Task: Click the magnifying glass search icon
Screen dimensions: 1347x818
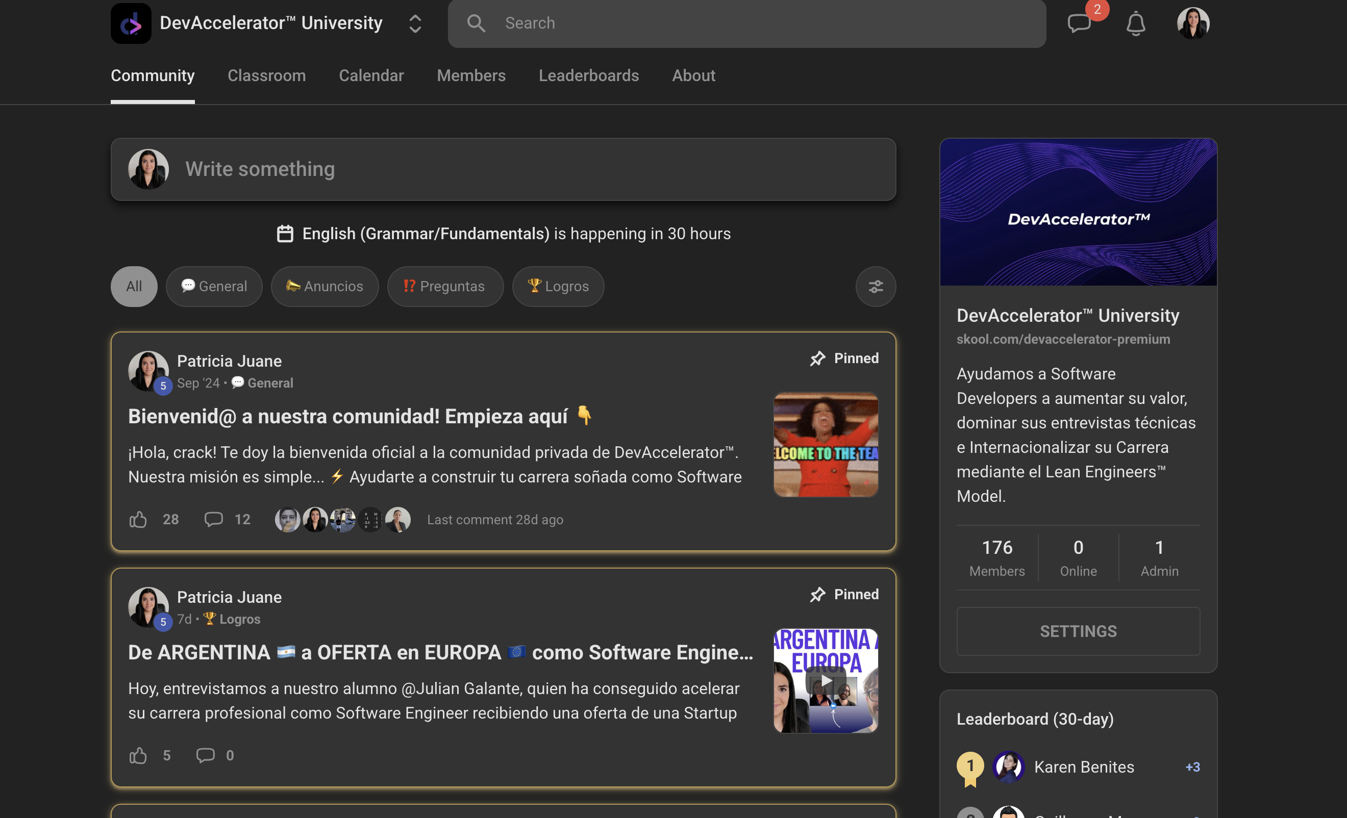Action: coord(476,23)
